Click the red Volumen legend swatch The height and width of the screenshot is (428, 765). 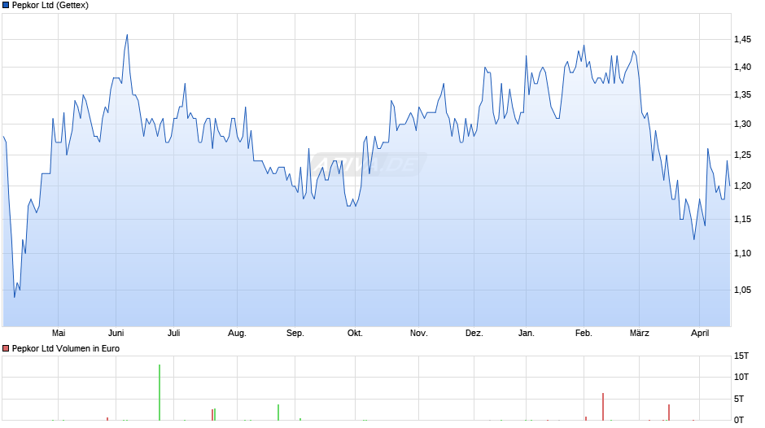point(6,348)
